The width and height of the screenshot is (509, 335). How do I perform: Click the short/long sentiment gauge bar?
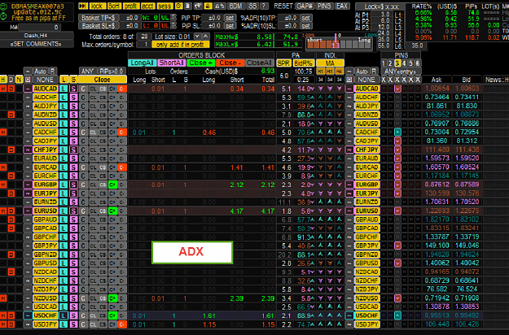[339, 43]
